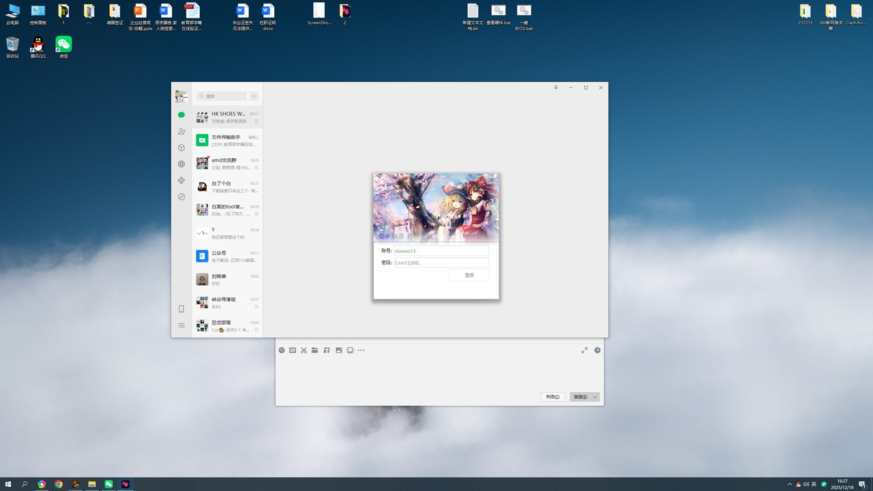Click the expand arrows icon in chat window
Screen dimensions: 873x491
coord(585,351)
